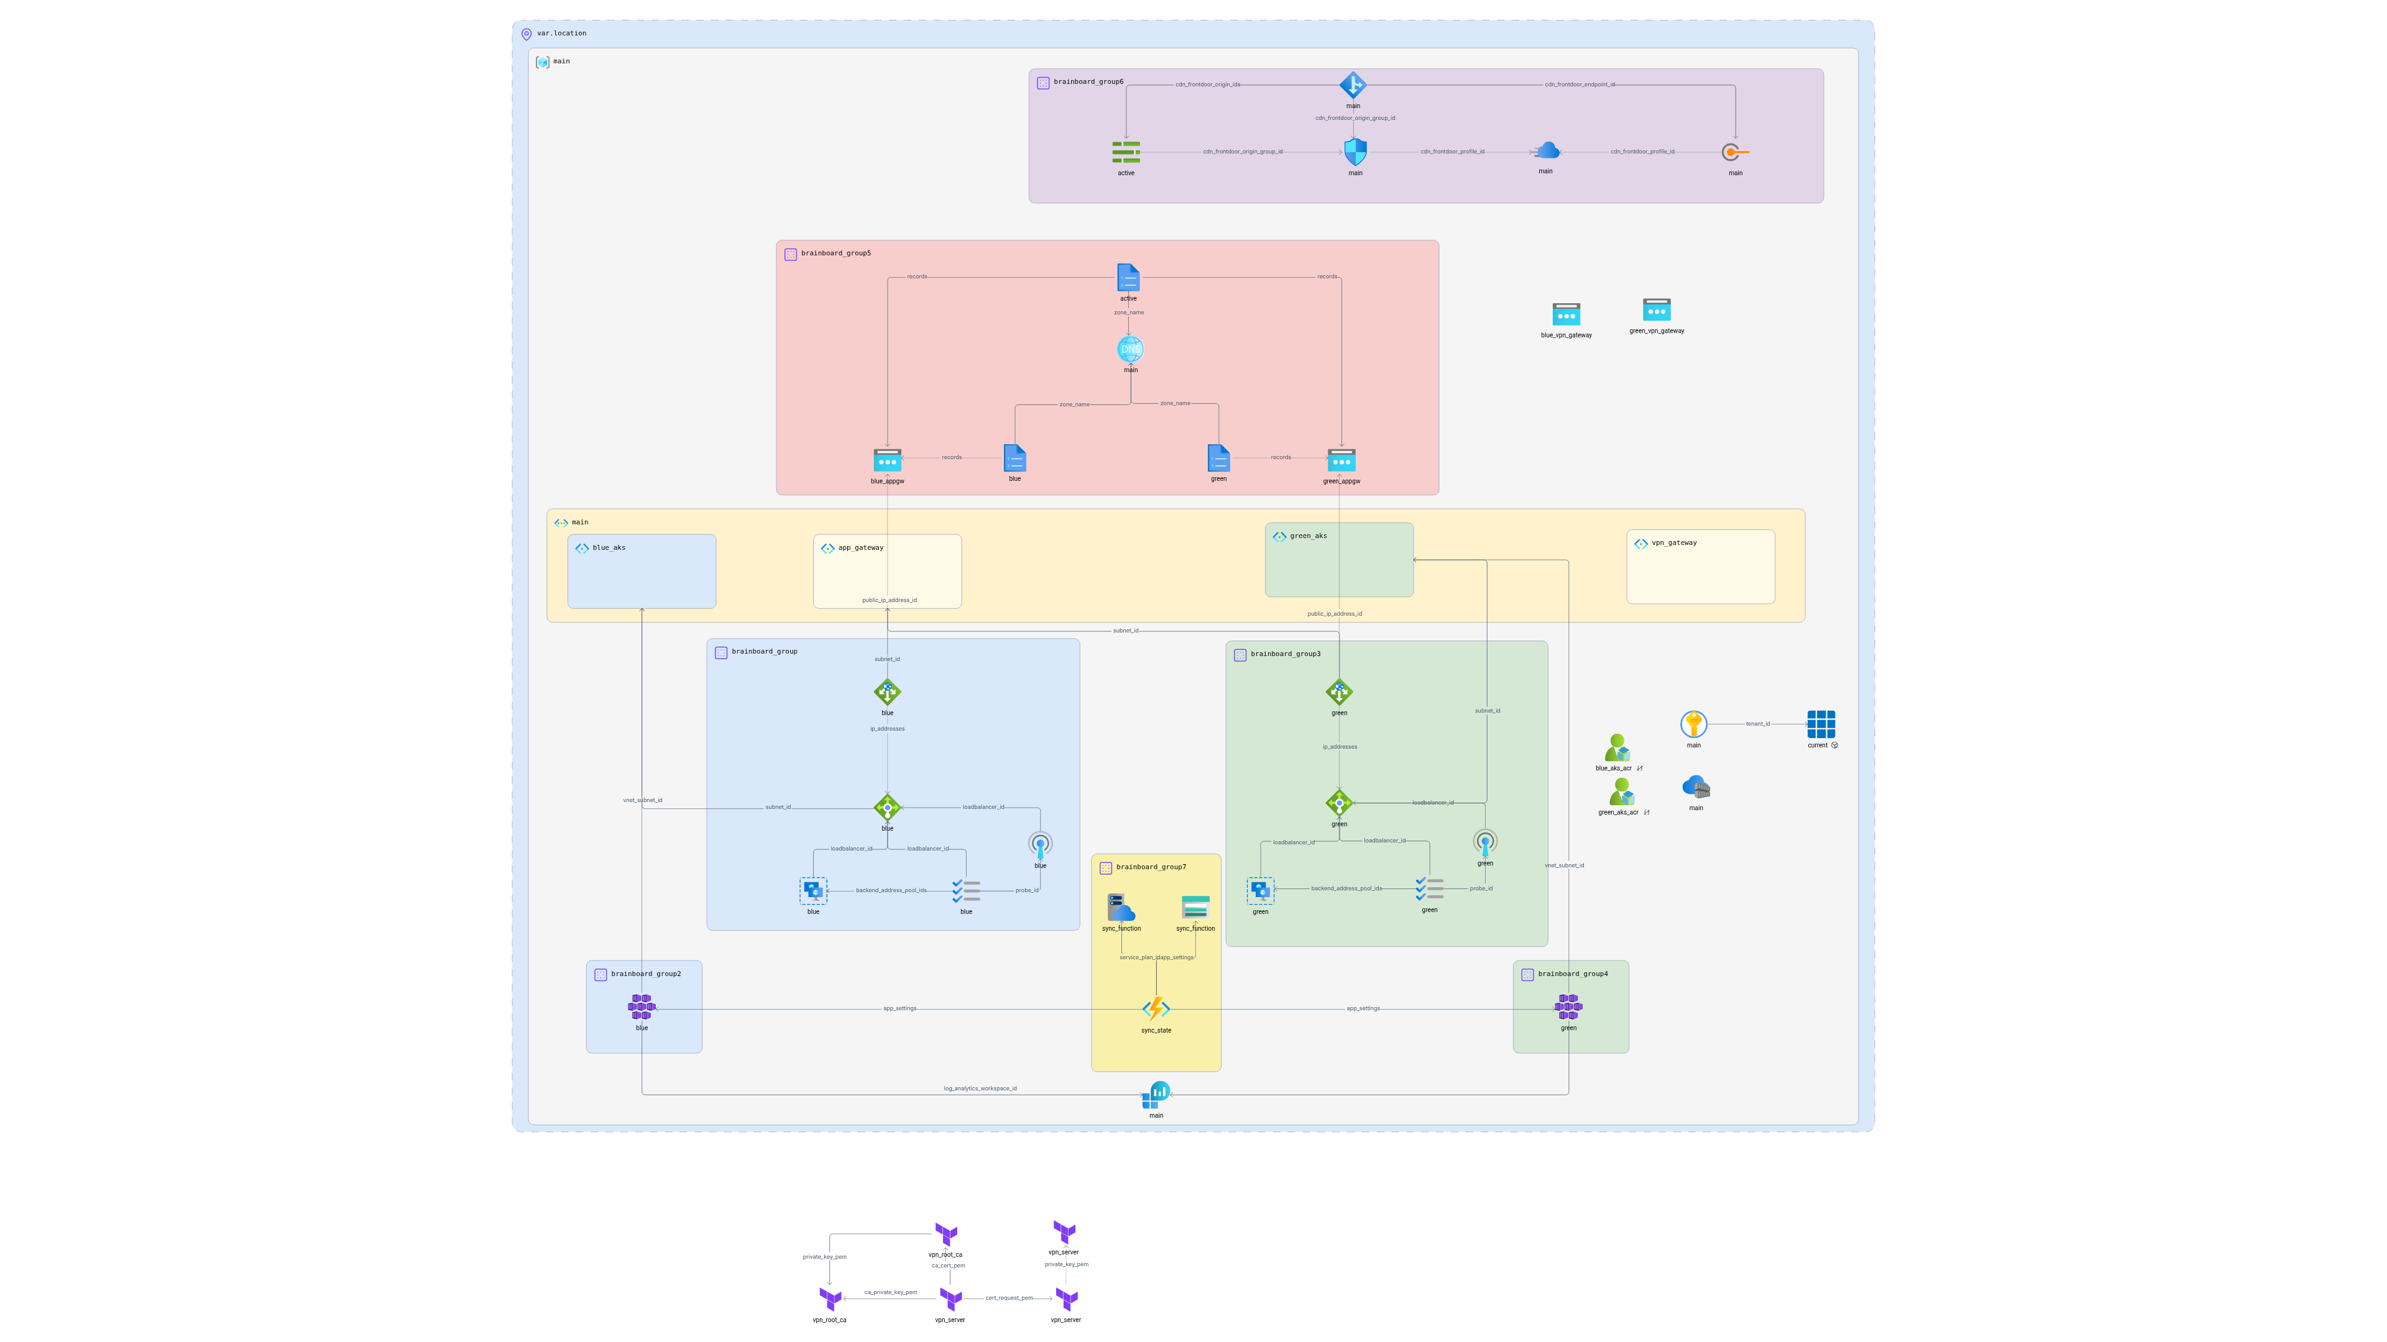Click the blue_appgw public IP icon
This screenshot has height=1342, width=2387.
(x=887, y=460)
